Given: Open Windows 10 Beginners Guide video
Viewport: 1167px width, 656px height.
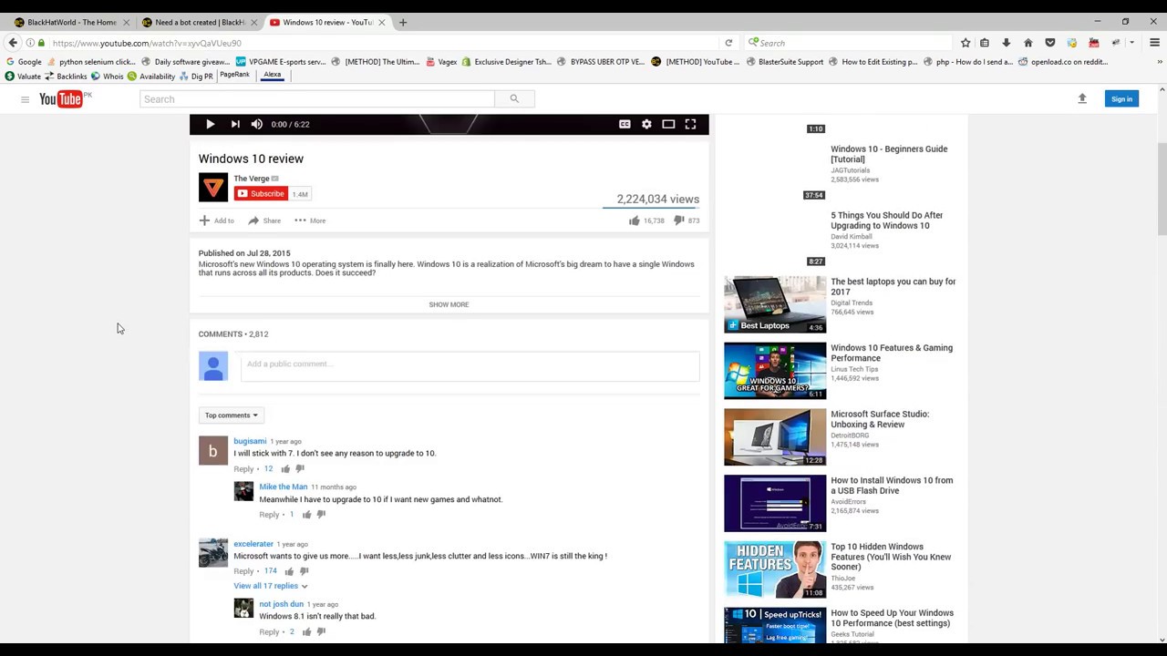Looking at the screenshot, I should 889,154.
